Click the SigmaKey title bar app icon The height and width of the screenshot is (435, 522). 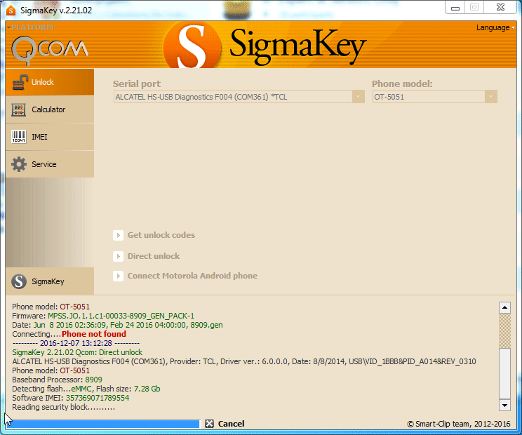(11, 11)
